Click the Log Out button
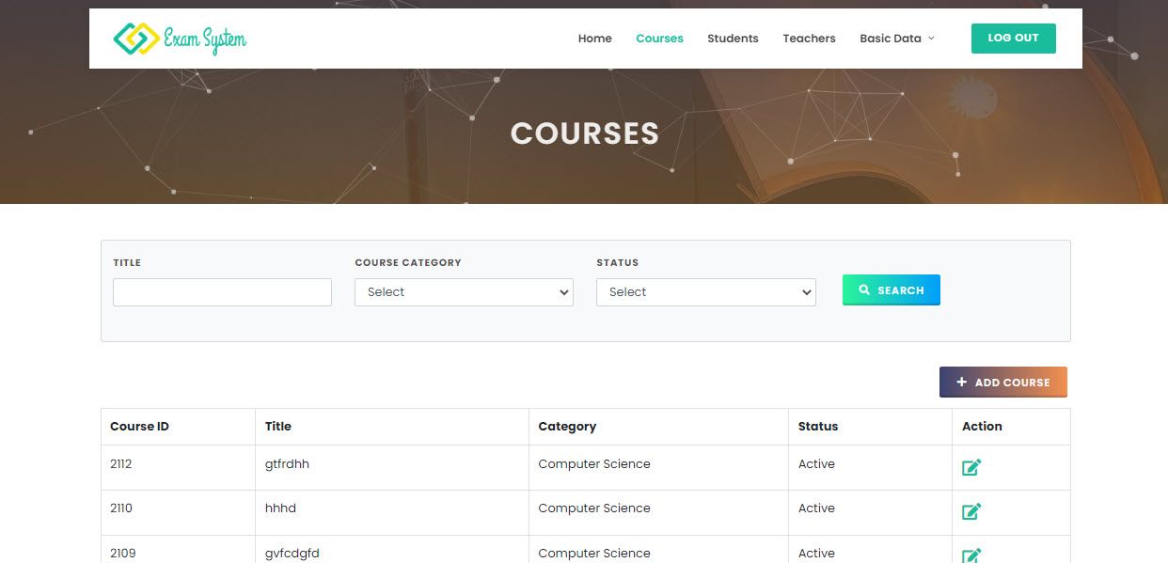Viewport: 1168px width, 563px height. click(x=1013, y=39)
